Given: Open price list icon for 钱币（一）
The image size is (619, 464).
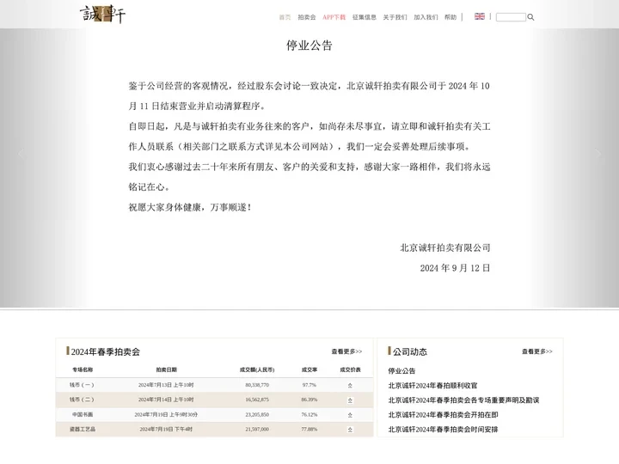Looking at the screenshot, I should [350, 386].
